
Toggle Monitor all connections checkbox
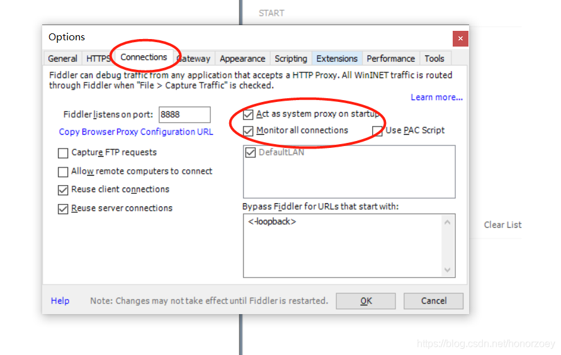point(248,131)
